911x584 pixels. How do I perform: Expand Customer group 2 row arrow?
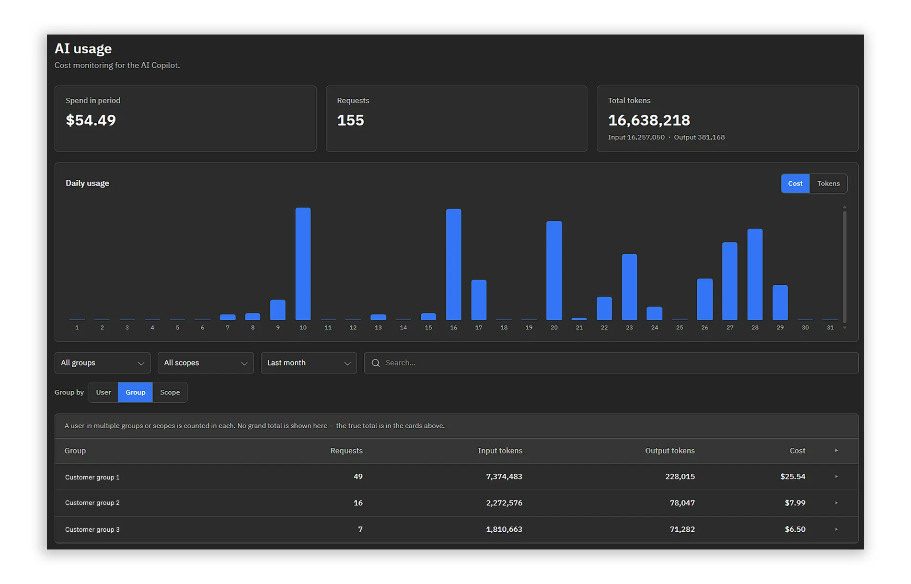tap(836, 503)
